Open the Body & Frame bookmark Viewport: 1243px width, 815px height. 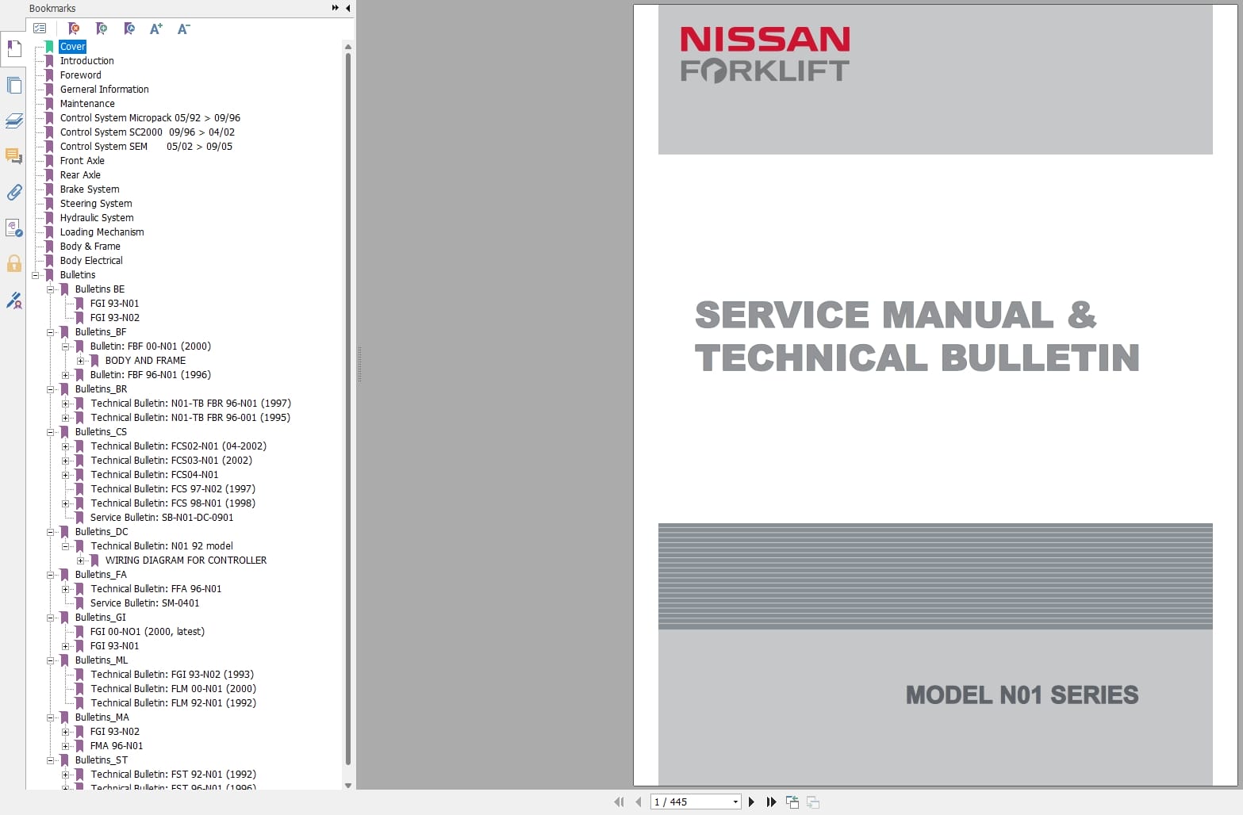coord(90,247)
